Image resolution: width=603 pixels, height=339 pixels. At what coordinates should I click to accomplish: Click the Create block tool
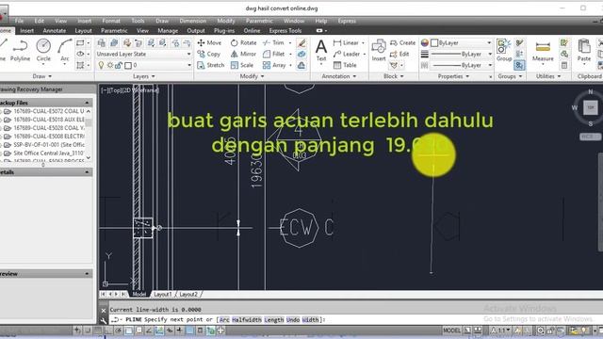click(402, 42)
